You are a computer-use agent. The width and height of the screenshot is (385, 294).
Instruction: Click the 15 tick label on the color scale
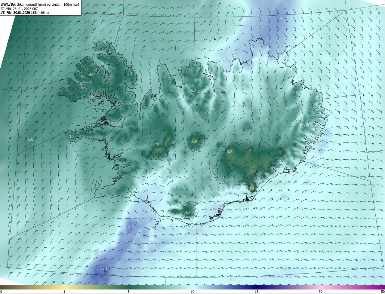[x=257, y=292]
